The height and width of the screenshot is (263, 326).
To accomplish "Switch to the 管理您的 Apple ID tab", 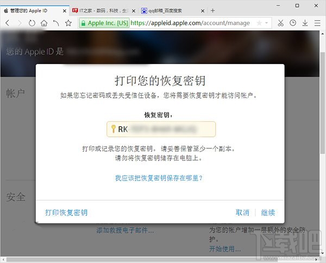I will coord(35,11).
